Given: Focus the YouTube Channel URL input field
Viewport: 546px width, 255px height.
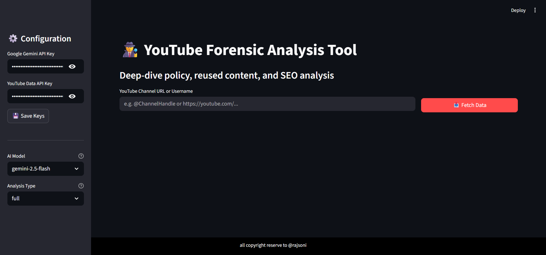Looking at the screenshot, I should [x=267, y=104].
